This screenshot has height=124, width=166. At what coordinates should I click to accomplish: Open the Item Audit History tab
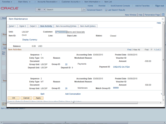[x=88, y=26]
